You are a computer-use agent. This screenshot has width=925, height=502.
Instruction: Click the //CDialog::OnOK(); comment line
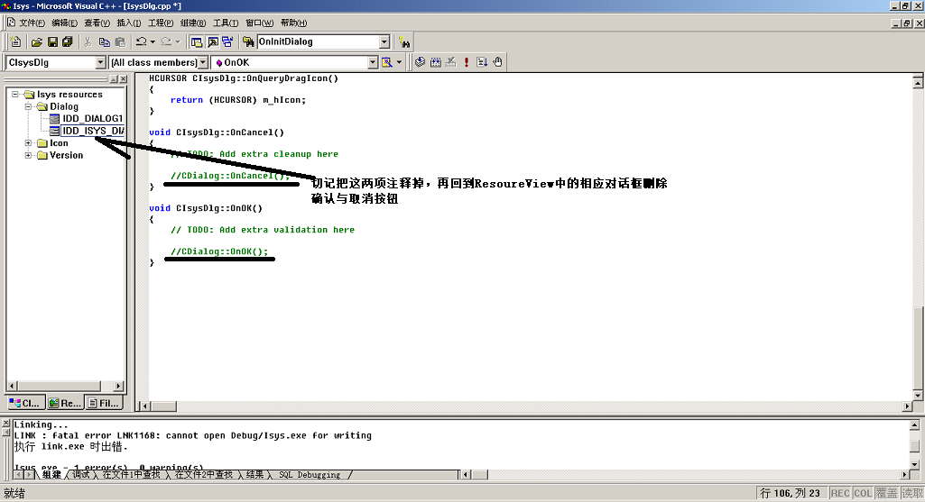pos(219,251)
